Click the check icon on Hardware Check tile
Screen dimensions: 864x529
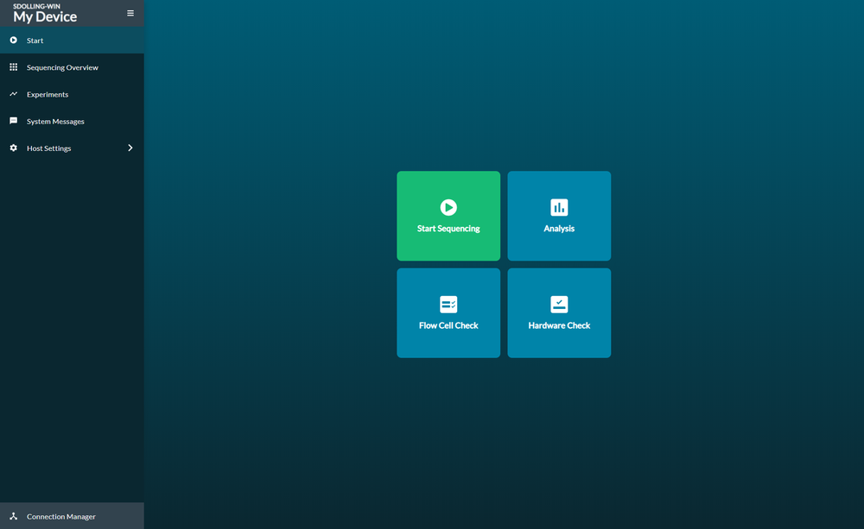[559, 305]
